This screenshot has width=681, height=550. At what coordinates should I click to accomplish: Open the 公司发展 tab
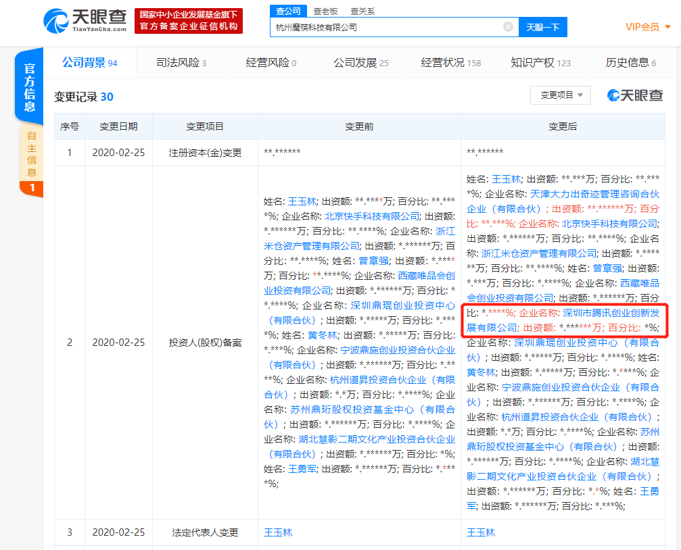(x=361, y=63)
